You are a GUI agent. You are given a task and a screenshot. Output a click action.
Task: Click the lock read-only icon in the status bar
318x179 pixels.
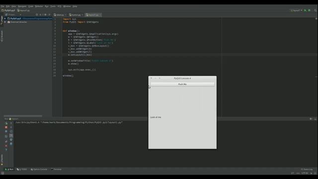312,173
